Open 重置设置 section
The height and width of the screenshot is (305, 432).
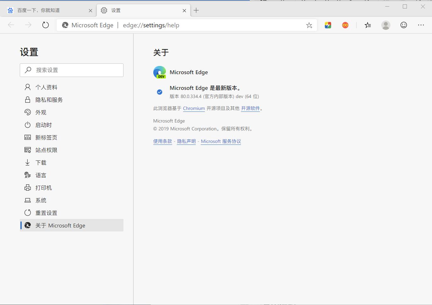pyautogui.click(x=72, y=213)
